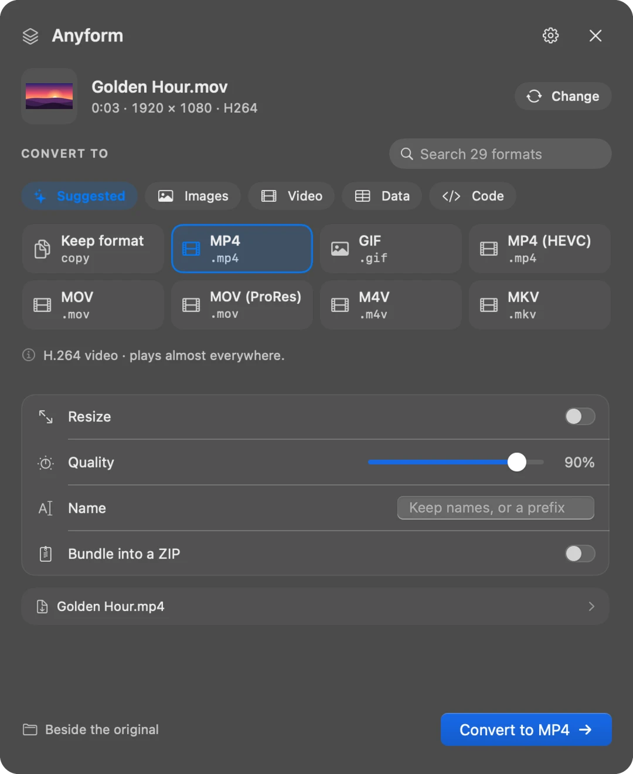Image resolution: width=633 pixels, height=774 pixels.
Task: Expand the Golden Hour.mp4 output row chevron
Action: (591, 606)
